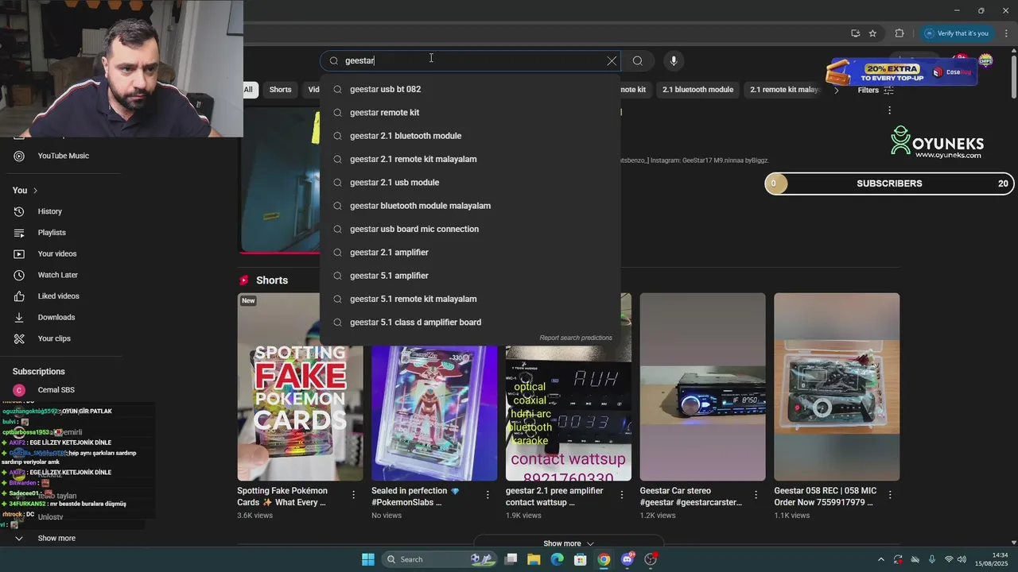
Task: Click Report search predictions link
Action: (x=576, y=338)
